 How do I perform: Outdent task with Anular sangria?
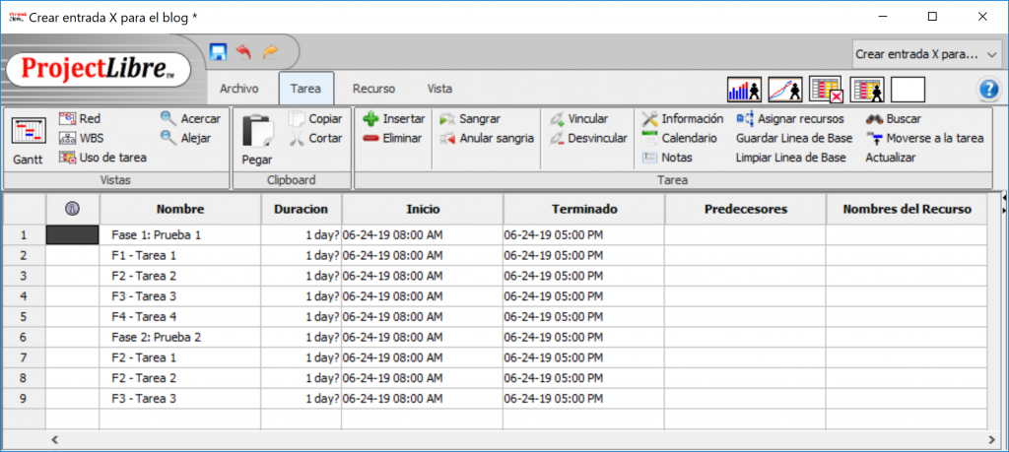click(x=487, y=138)
